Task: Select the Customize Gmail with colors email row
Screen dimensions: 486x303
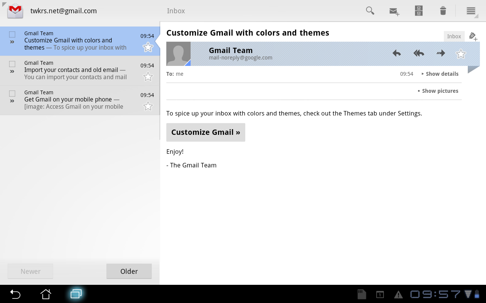Action: tap(80, 41)
